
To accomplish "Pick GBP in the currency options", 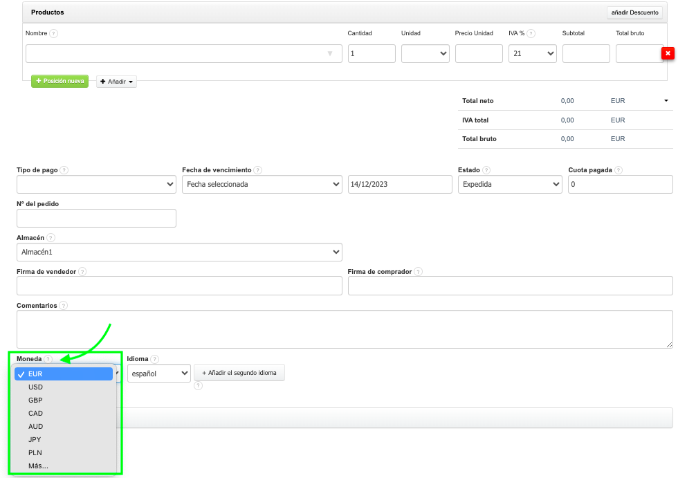I will (36, 401).
